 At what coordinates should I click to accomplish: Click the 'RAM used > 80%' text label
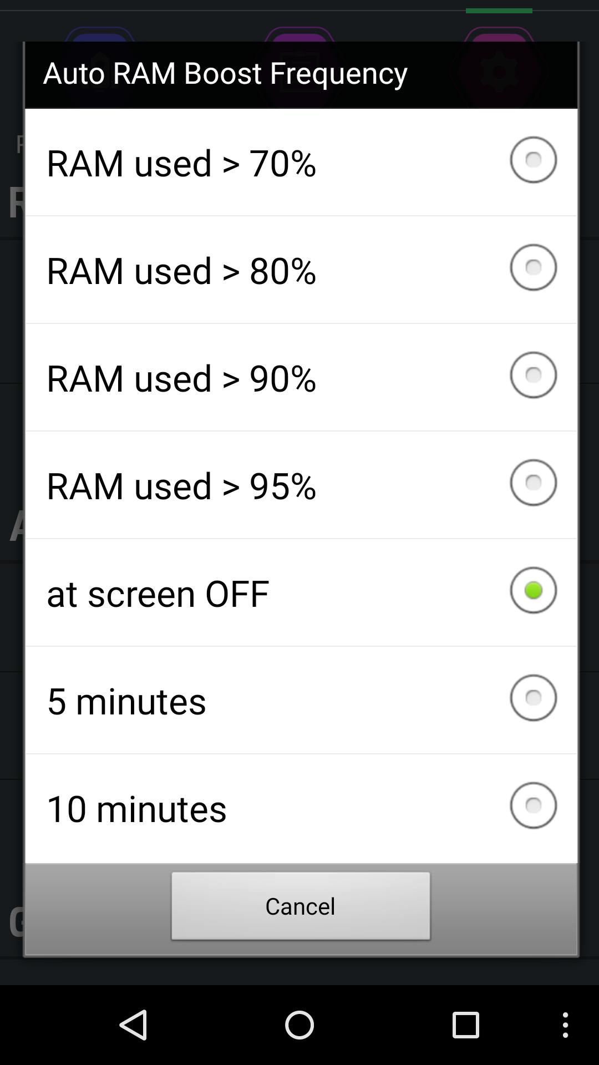tap(181, 270)
